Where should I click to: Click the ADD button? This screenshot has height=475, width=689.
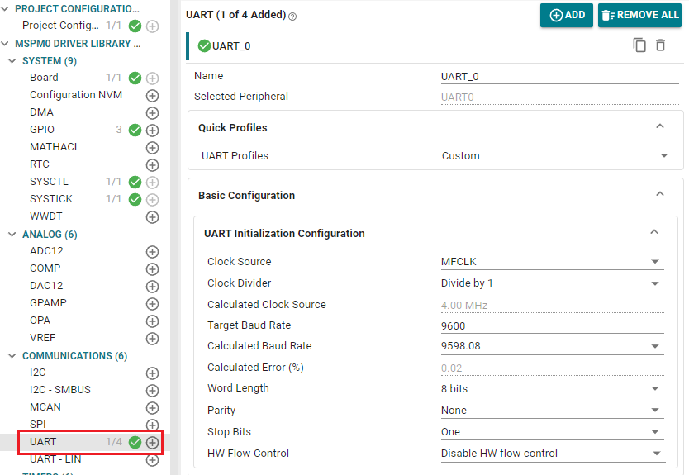coord(566,15)
